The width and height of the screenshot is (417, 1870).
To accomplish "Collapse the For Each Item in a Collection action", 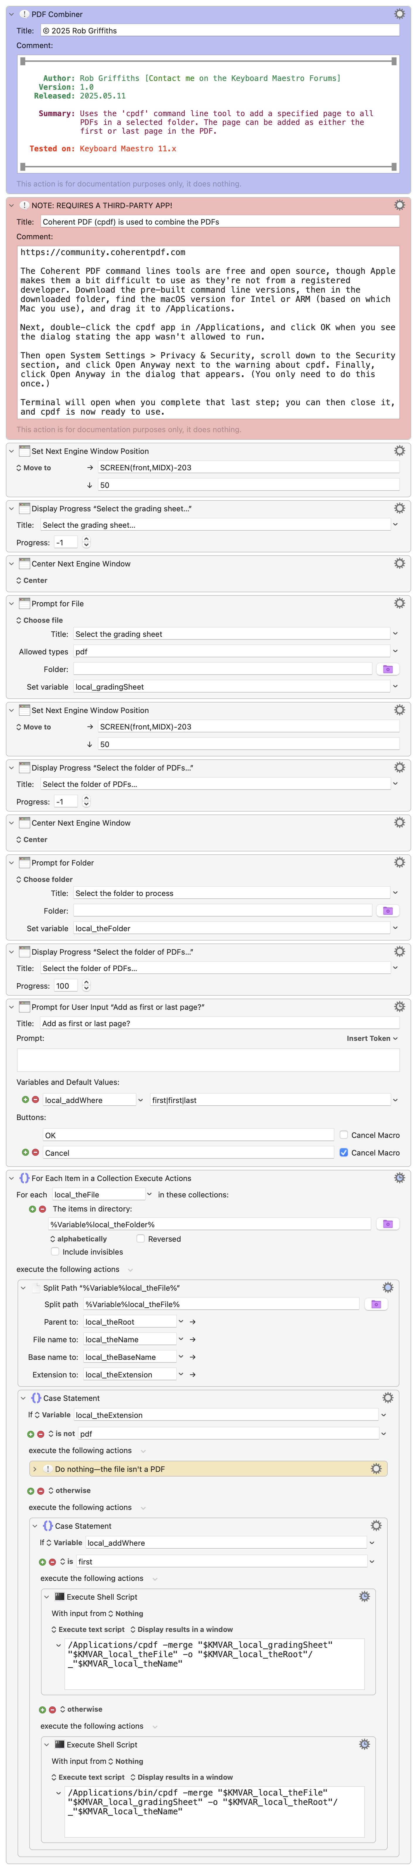I will pos(12,1178).
